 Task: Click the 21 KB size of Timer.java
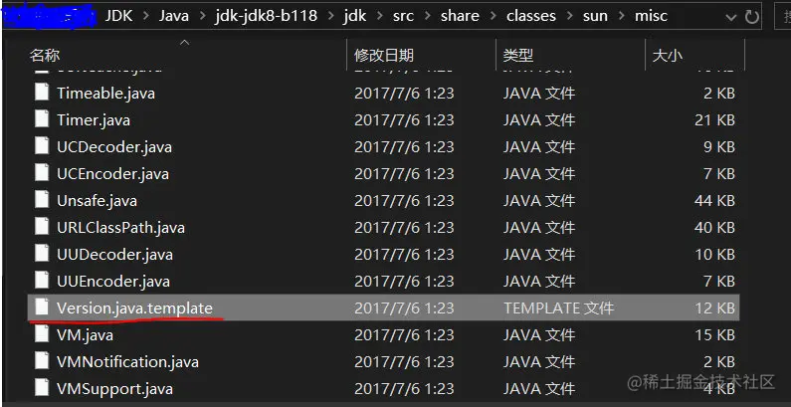[x=714, y=120]
